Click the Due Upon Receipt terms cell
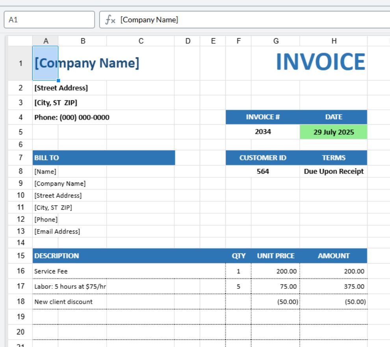This screenshot has height=347, width=390. 334,172
